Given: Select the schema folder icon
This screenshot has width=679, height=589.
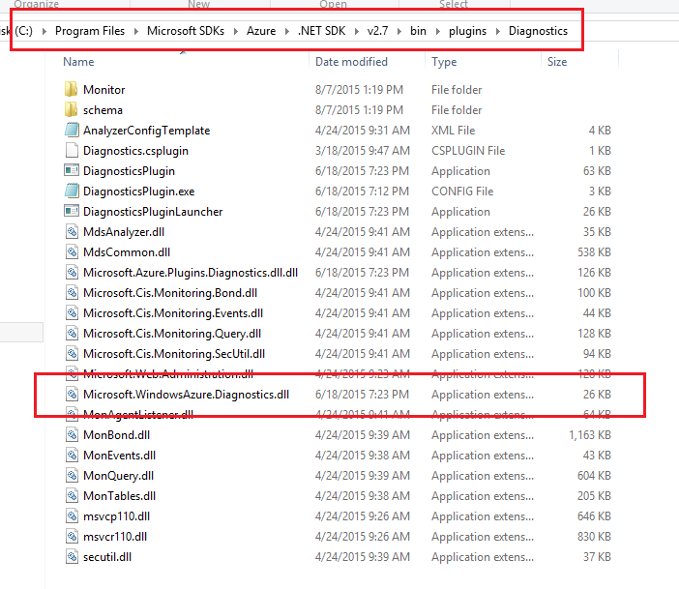Looking at the screenshot, I should point(71,109).
